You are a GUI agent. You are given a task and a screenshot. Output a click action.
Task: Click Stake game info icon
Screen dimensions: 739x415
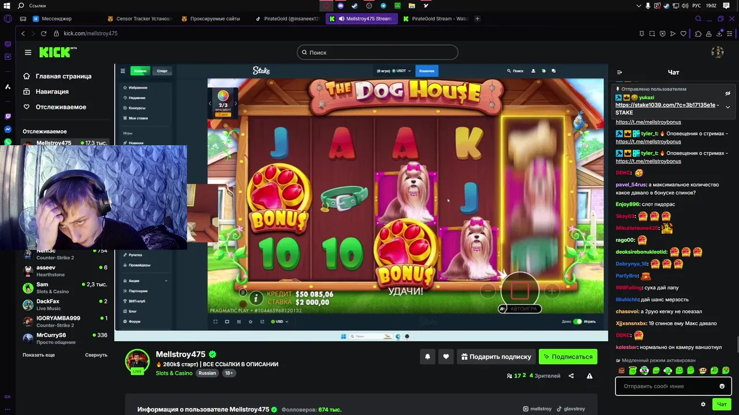point(255,298)
